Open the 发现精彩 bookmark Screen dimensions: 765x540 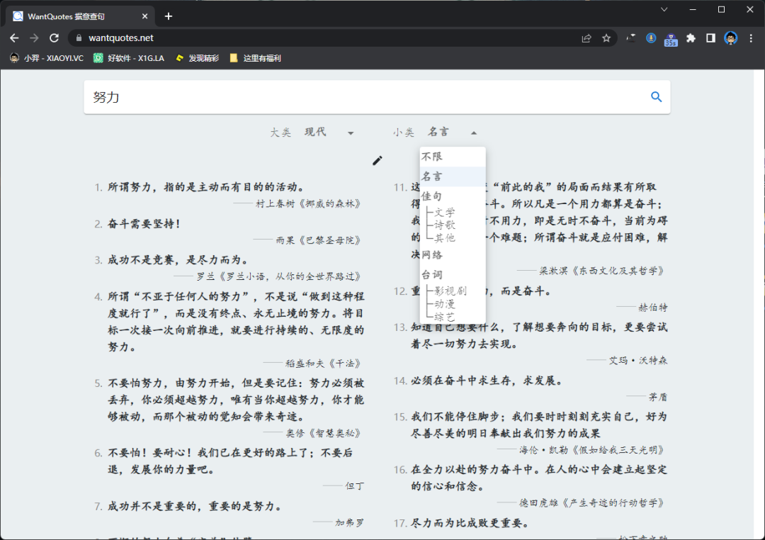[198, 58]
